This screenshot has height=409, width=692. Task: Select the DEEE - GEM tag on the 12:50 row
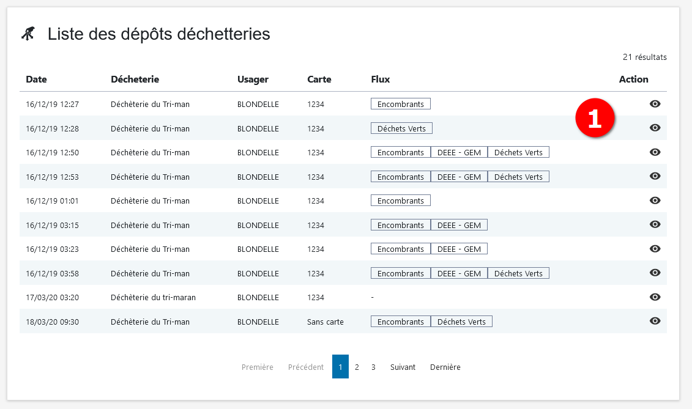(x=459, y=152)
